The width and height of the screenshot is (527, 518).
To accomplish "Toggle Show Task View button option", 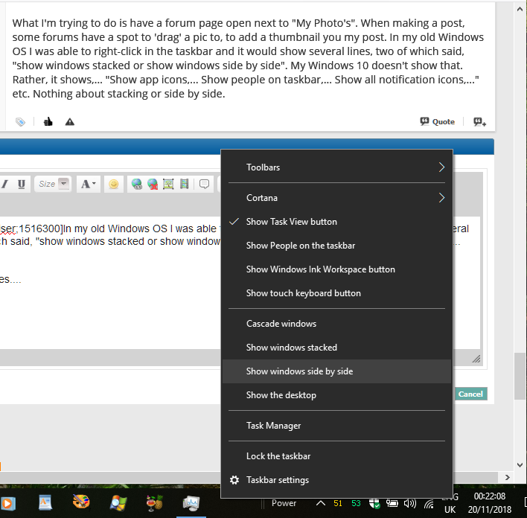I will click(336, 222).
